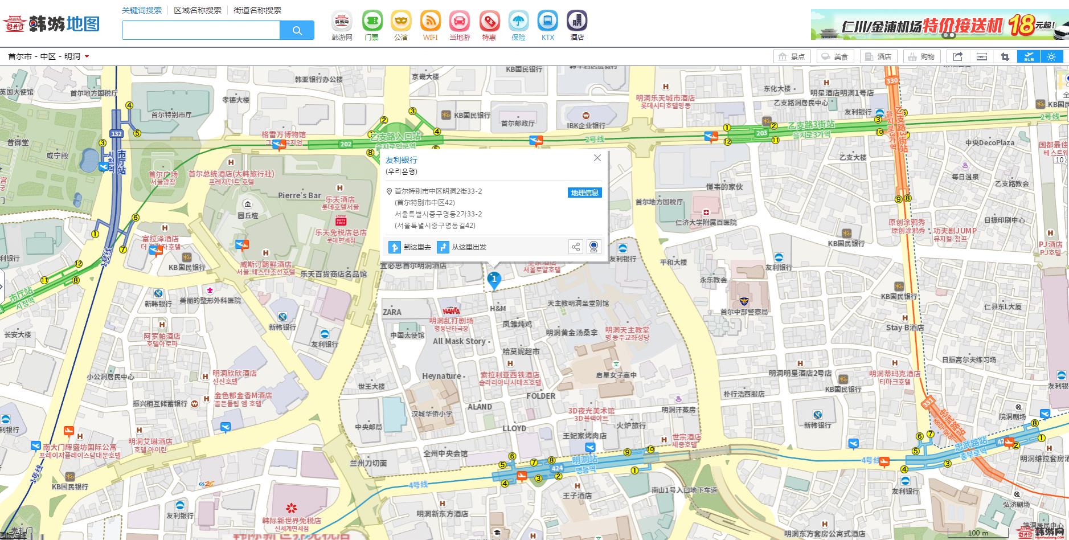Open the 门票 tickets icon
The image size is (1069, 540).
[x=372, y=21]
